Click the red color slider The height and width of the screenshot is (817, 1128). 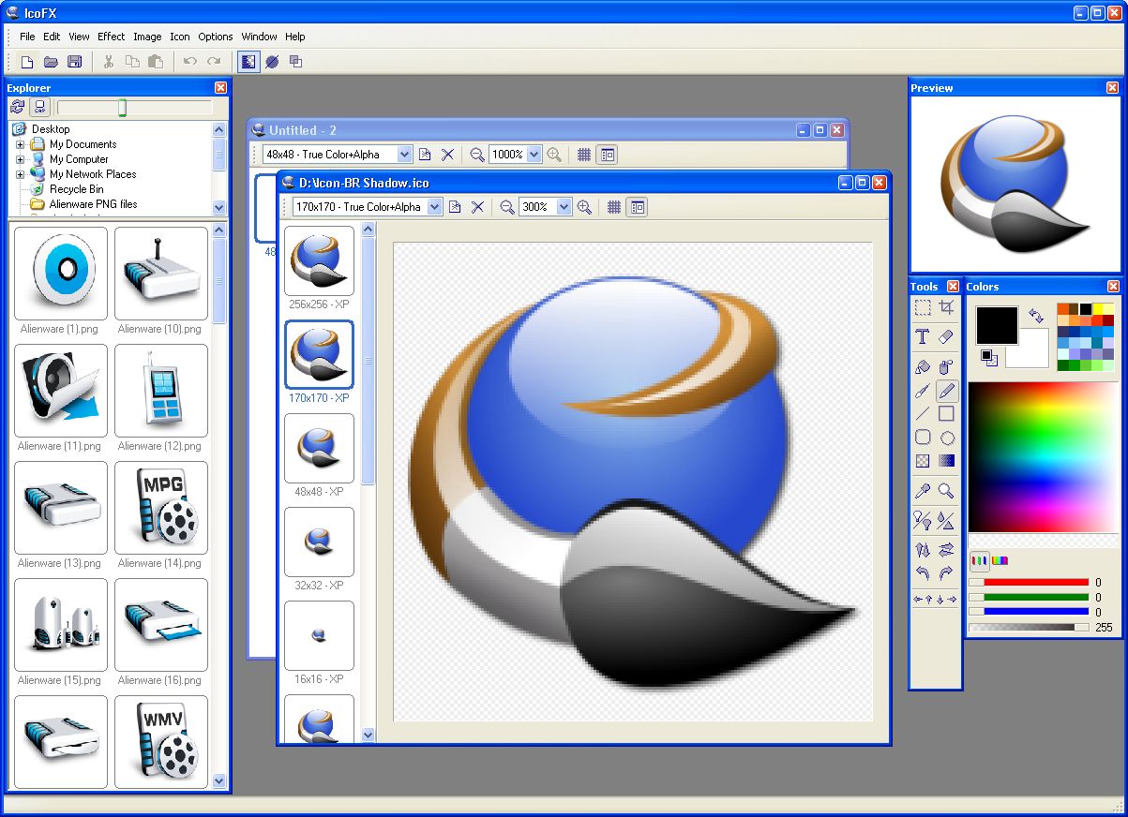click(x=1029, y=583)
